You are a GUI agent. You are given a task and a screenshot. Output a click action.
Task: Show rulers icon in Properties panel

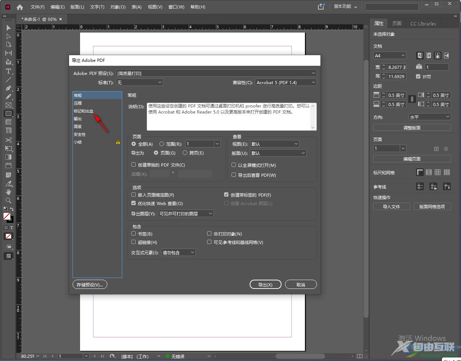pyautogui.click(x=420, y=173)
